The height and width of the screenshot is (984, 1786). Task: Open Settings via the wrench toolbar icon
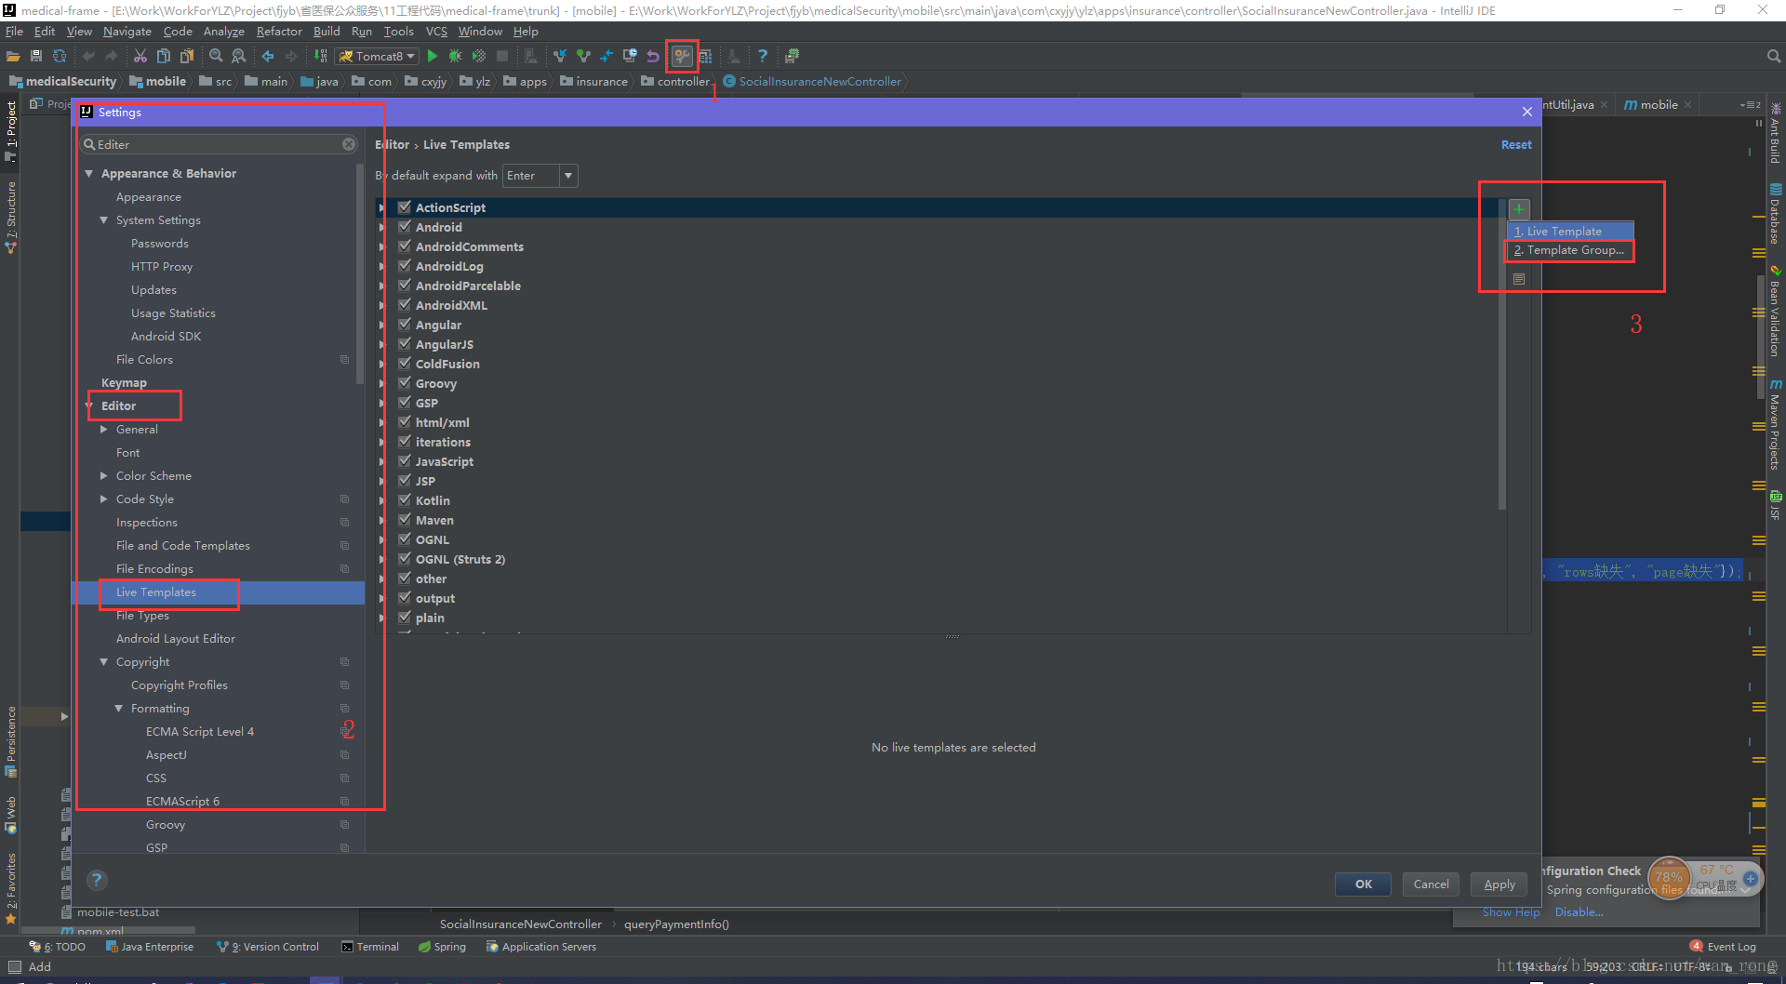point(682,57)
